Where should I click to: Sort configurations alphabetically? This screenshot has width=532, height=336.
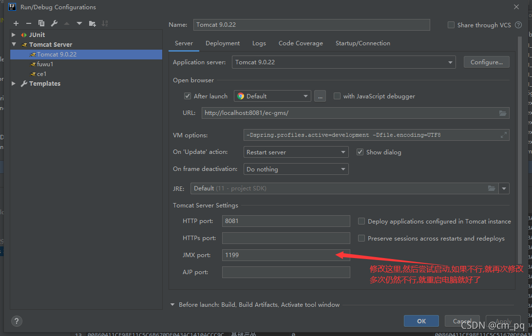105,23
